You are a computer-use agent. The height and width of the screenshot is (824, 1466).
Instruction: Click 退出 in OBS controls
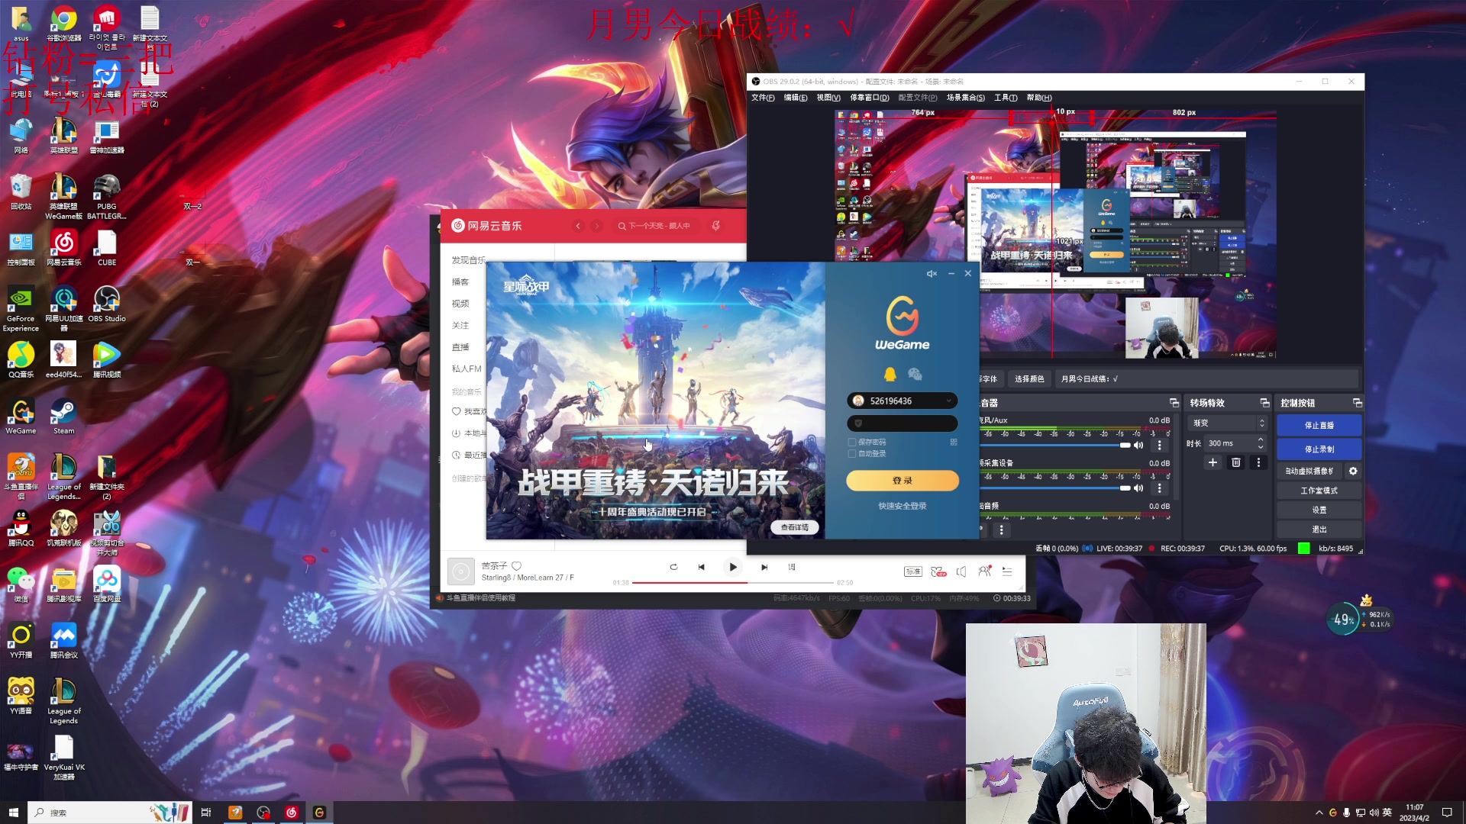(x=1319, y=529)
